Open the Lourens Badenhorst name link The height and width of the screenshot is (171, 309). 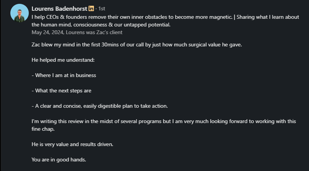click(59, 9)
